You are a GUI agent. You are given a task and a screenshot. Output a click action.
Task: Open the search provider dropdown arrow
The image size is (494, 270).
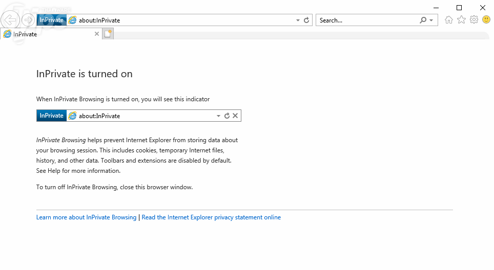tap(431, 20)
